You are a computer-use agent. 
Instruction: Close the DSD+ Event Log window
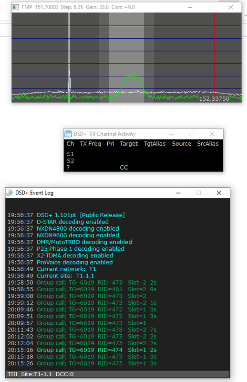[219, 193]
